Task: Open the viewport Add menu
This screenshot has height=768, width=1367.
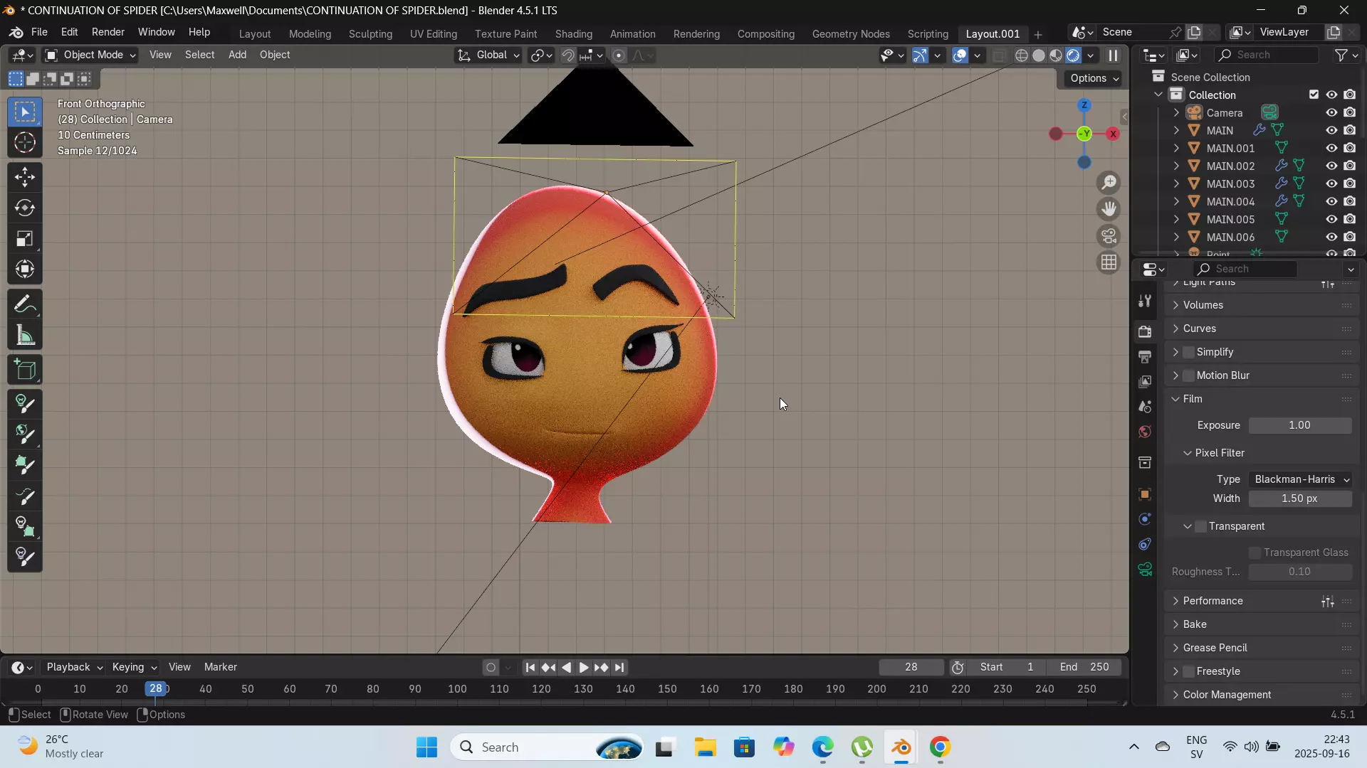Action: [237, 55]
